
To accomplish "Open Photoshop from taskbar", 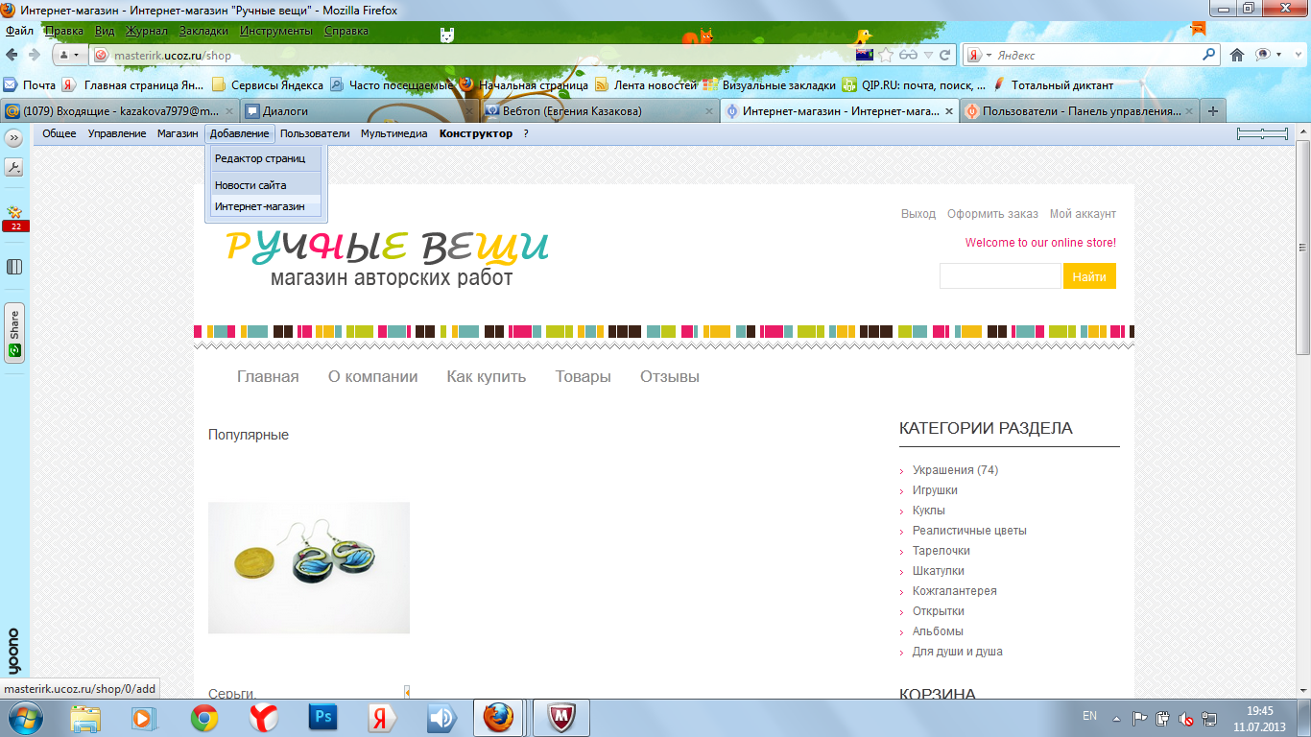I will (323, 717).
